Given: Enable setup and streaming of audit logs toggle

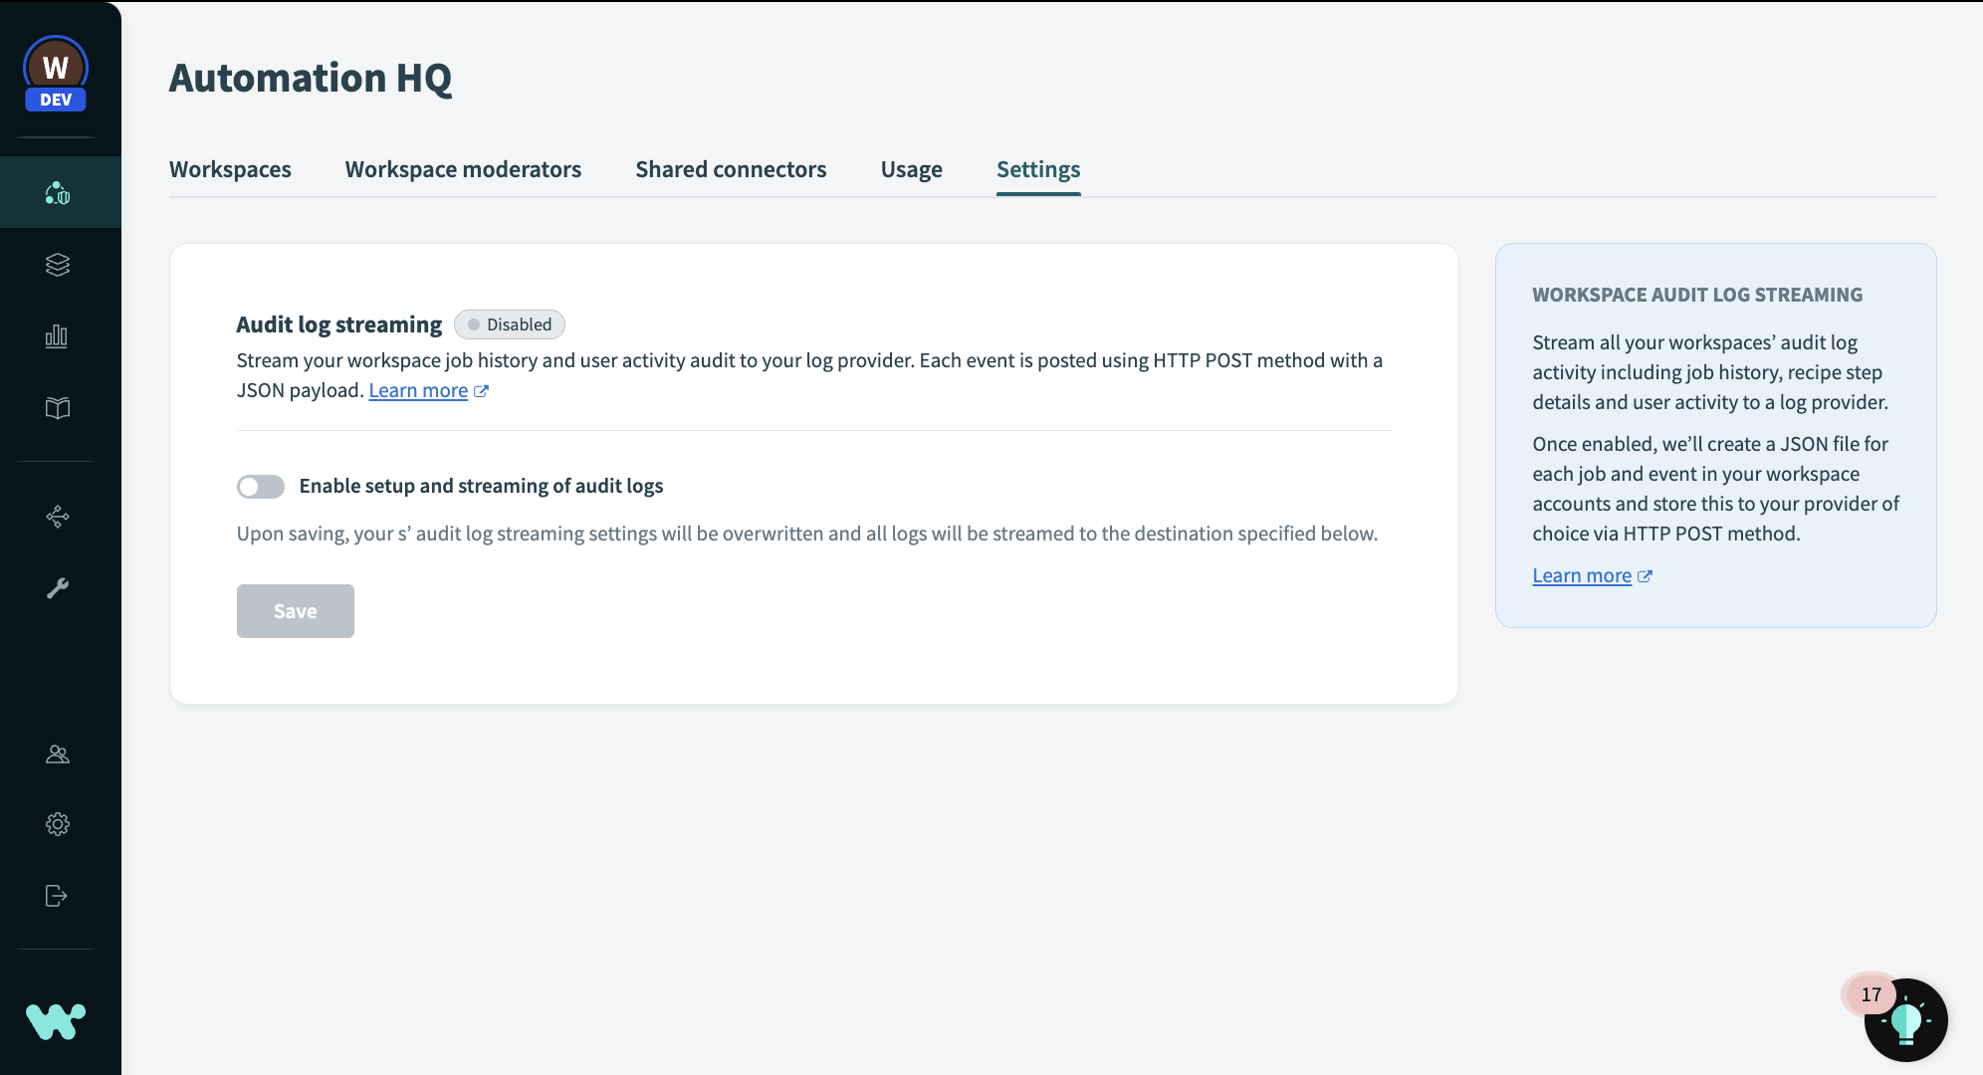Looking at the screenshot, I should coord(261,487).
